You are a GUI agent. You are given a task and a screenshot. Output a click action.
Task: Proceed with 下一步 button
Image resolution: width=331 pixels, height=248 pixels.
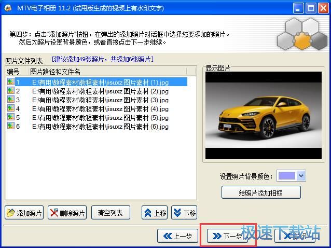[228, 236]
